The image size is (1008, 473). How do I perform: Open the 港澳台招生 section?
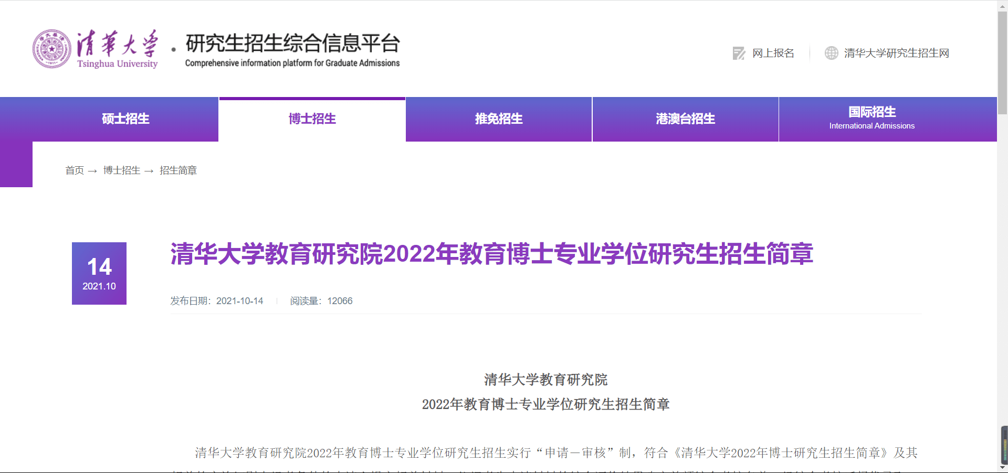pyautogui.click(x=685, y=119)
